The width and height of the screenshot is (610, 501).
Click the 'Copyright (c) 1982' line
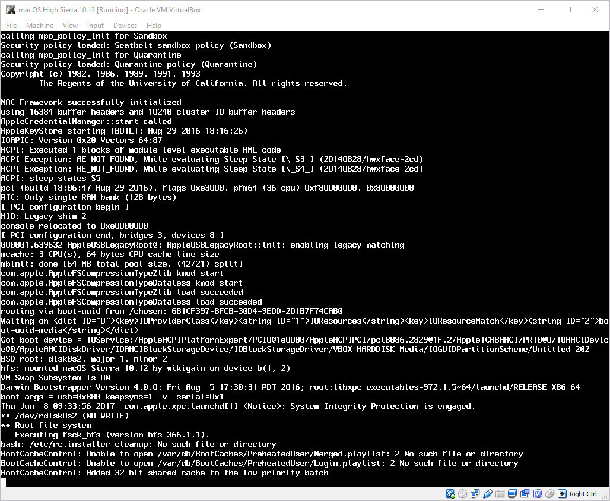click(100, 74)
